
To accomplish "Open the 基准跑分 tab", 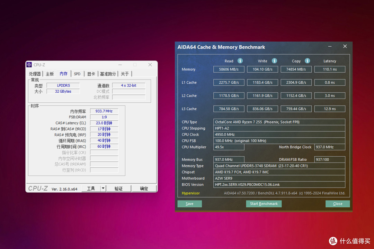I will (x=108, y=74).
